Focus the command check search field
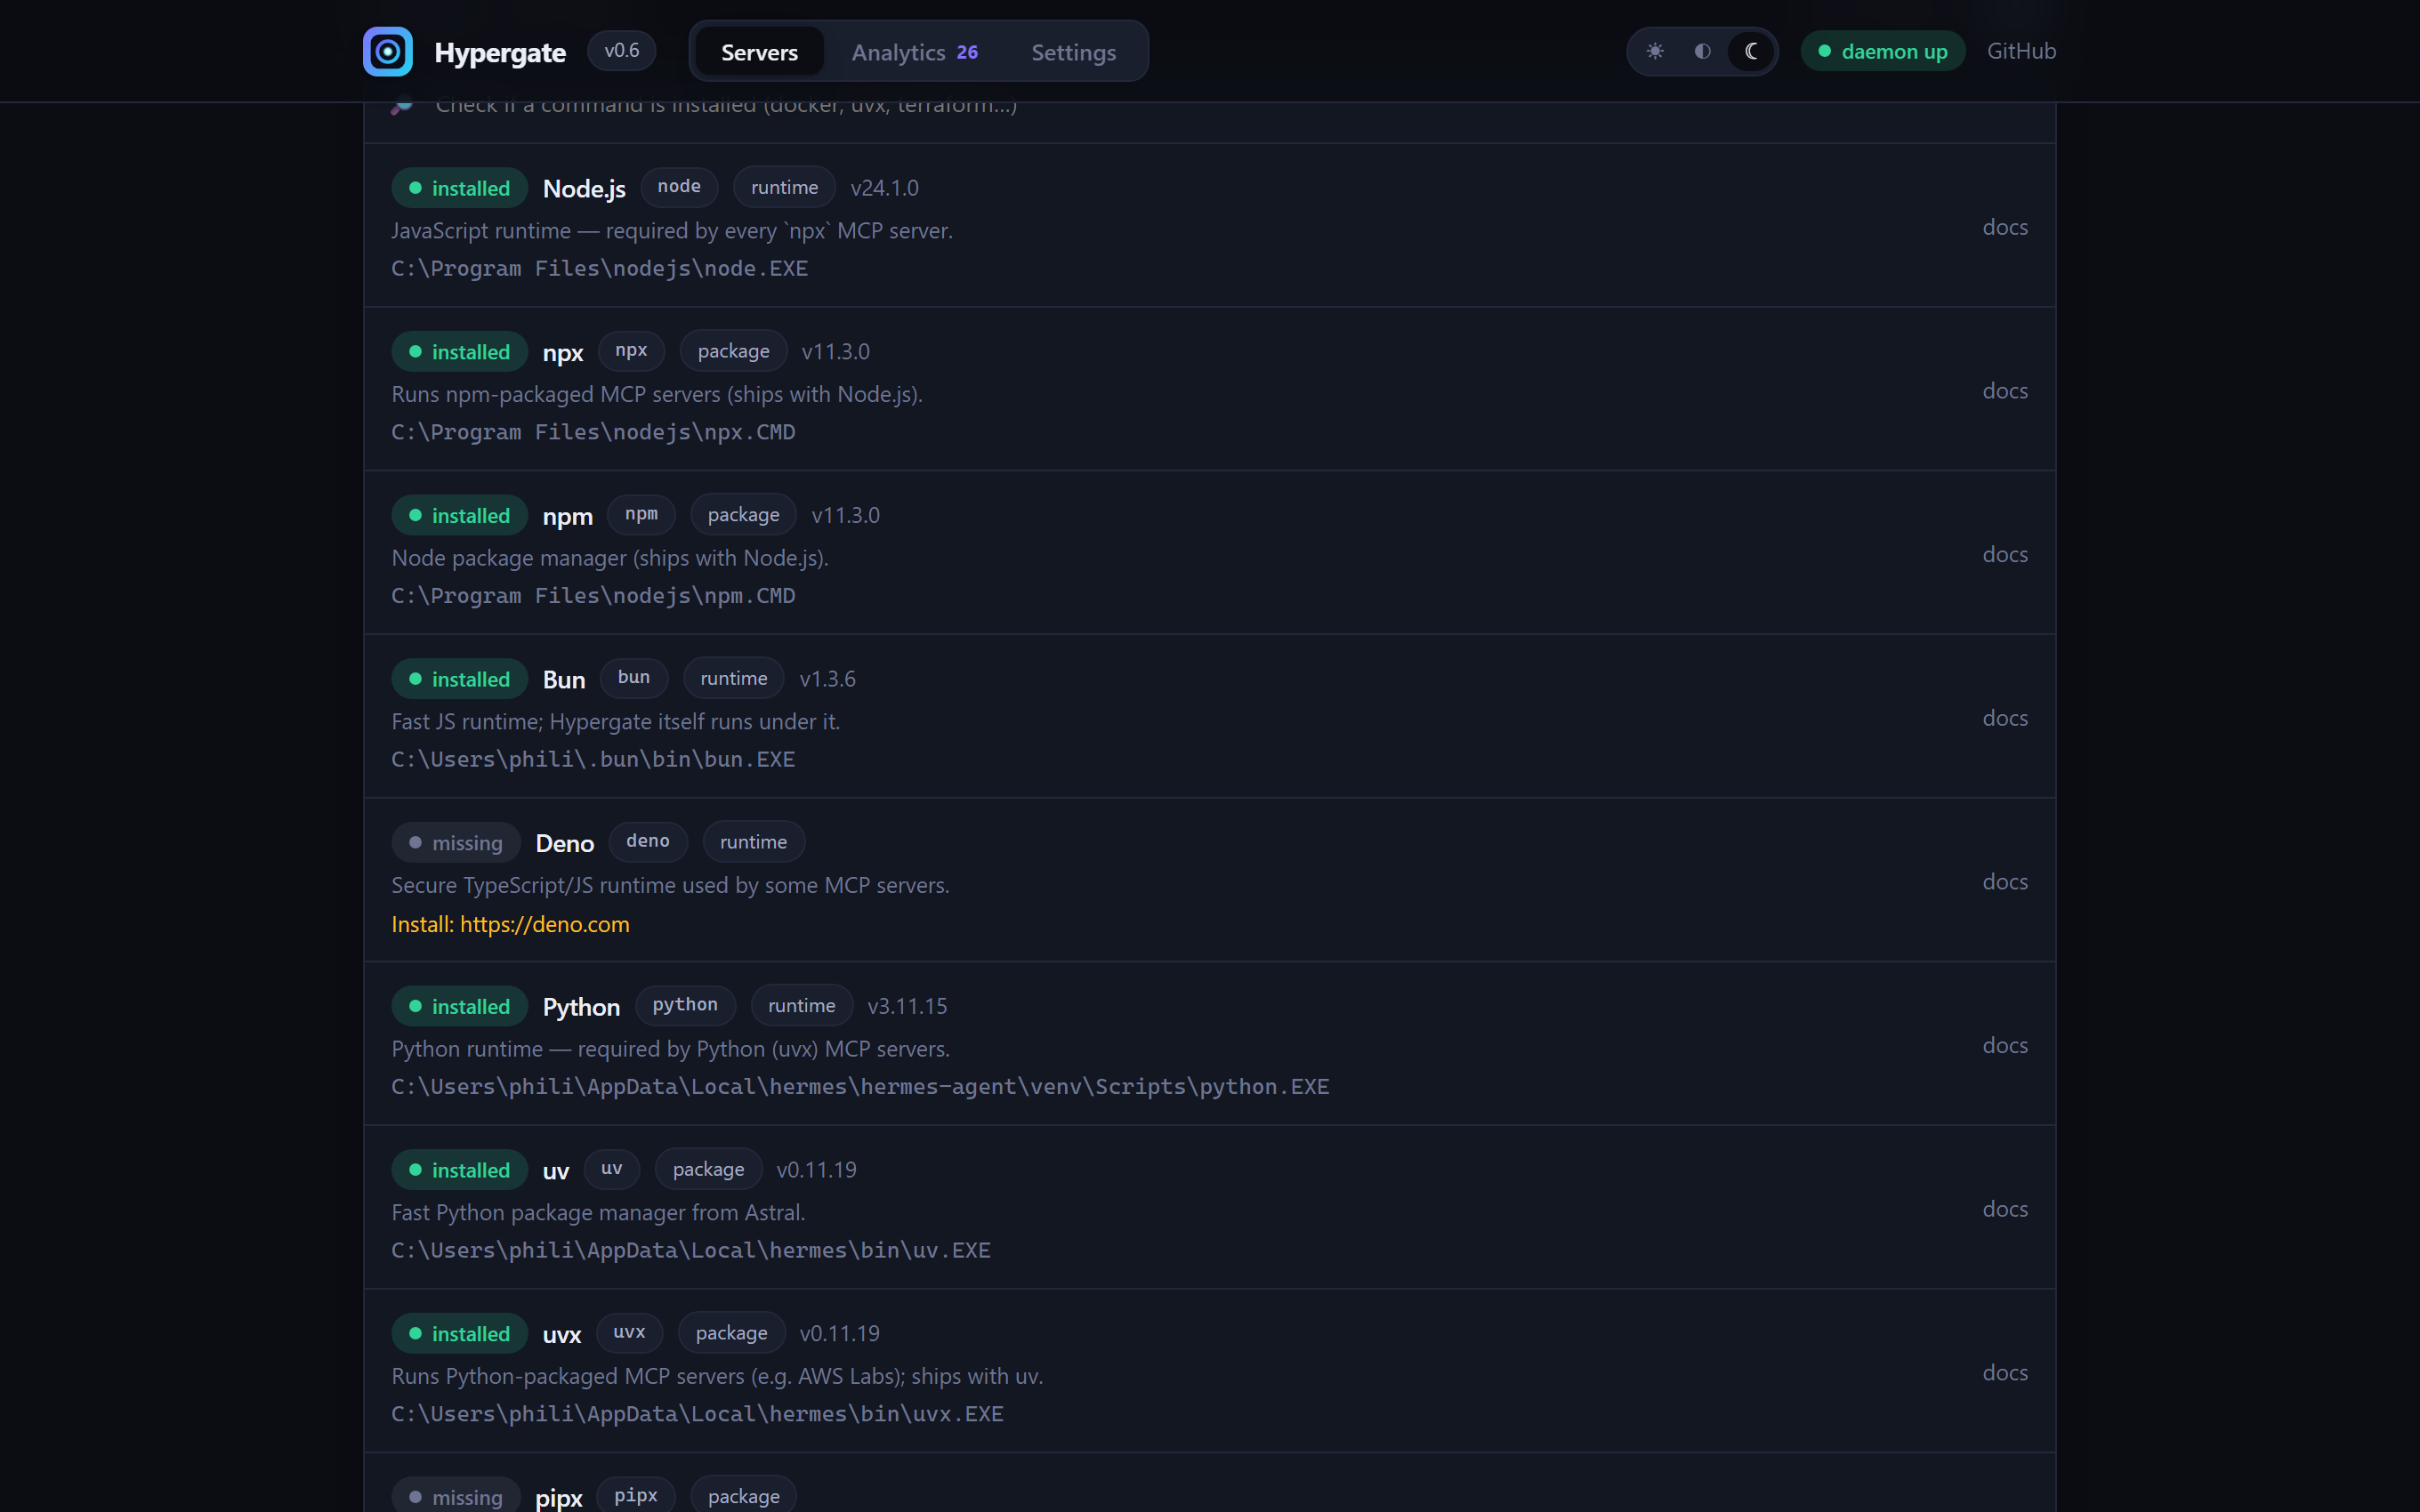Viewport: 2420px width, 1512px height. (1209, 105)
